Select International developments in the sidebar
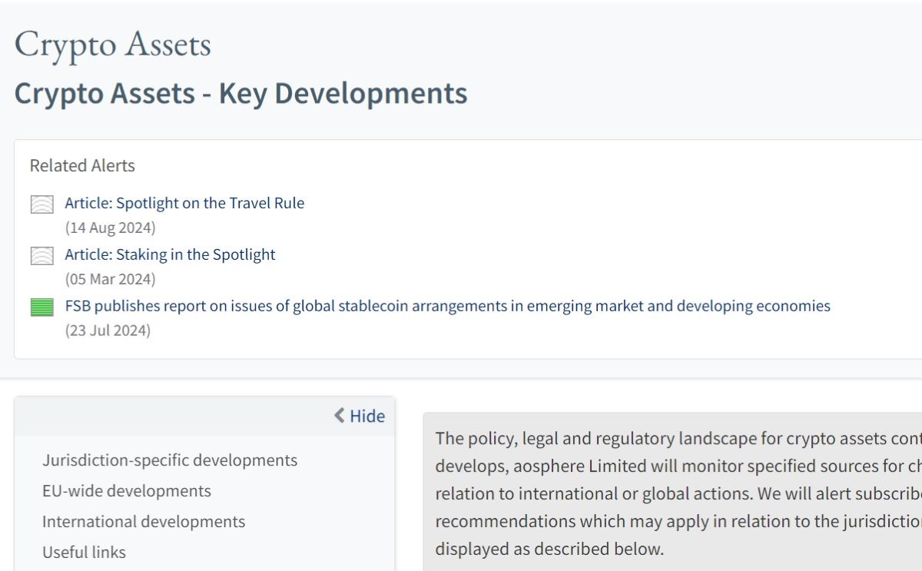Viewport: 922px width, 571px height. (x=144, y=522)
